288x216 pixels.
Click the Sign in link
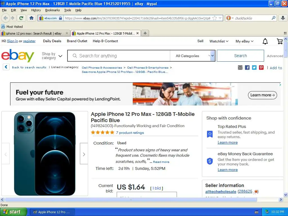[x=12, y=41]
